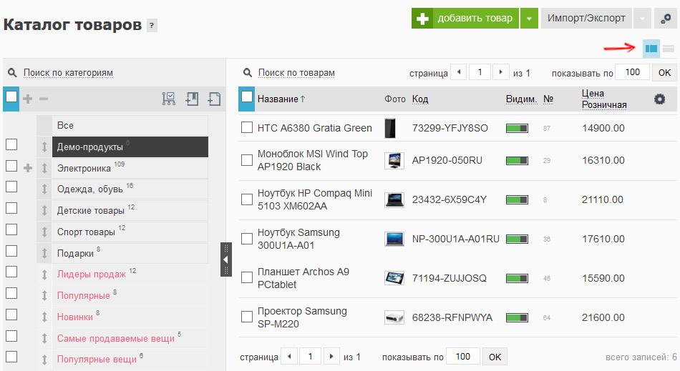Toggle the select-all products checkbox in the header
The image size is (680, 371).
[247, 97]
